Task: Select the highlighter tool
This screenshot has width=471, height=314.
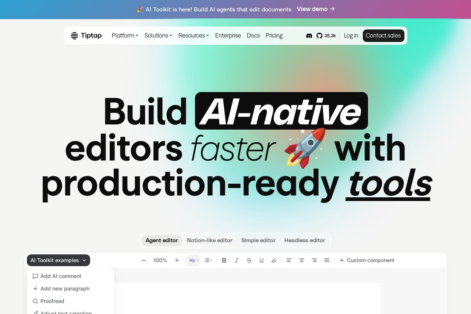Action: click(274, 260)
